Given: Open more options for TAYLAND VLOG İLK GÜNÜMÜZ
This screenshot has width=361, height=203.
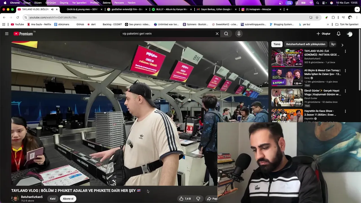Looking at the screenshot, I should pyautogui.click(x=345, y=51).
